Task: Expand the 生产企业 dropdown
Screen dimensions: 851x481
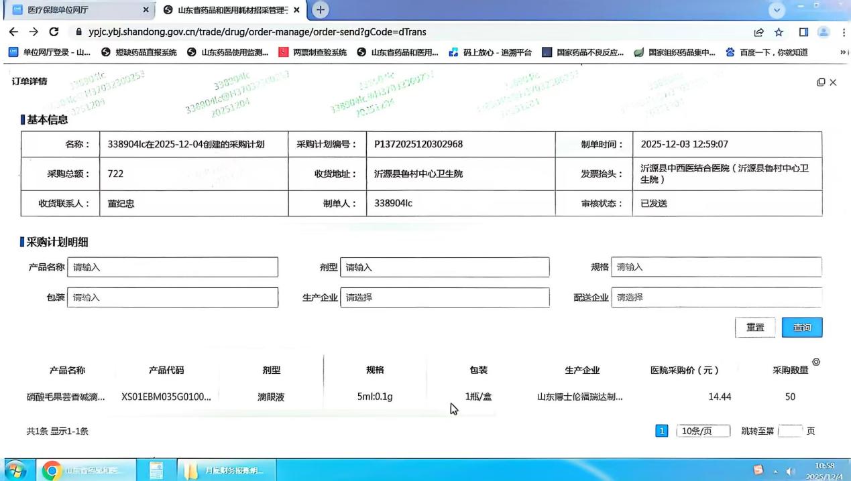Action: tap(444, 297)
